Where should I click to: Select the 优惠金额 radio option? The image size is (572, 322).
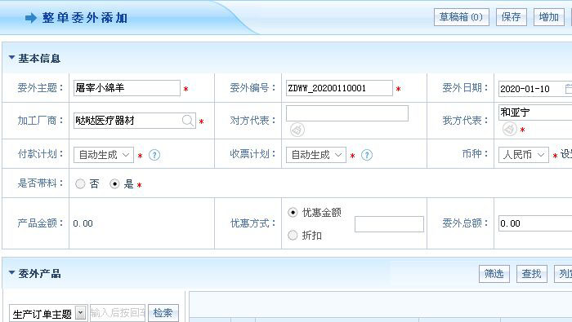coord(293,212)
